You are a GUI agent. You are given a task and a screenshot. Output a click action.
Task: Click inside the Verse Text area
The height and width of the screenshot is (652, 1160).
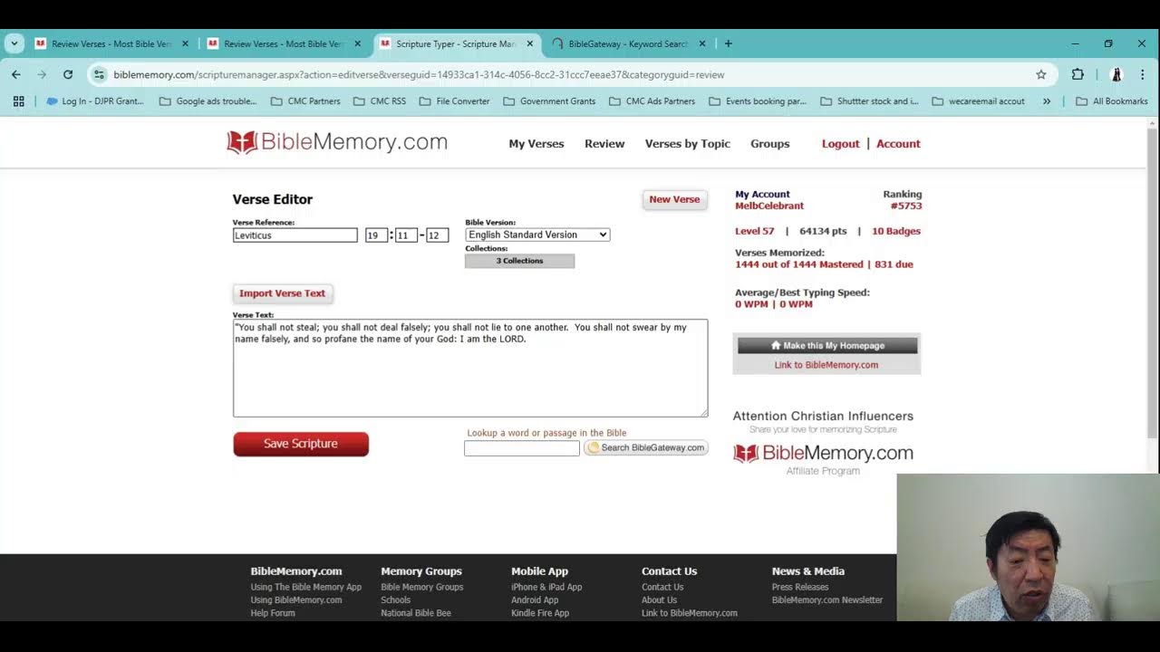(470, 368)
